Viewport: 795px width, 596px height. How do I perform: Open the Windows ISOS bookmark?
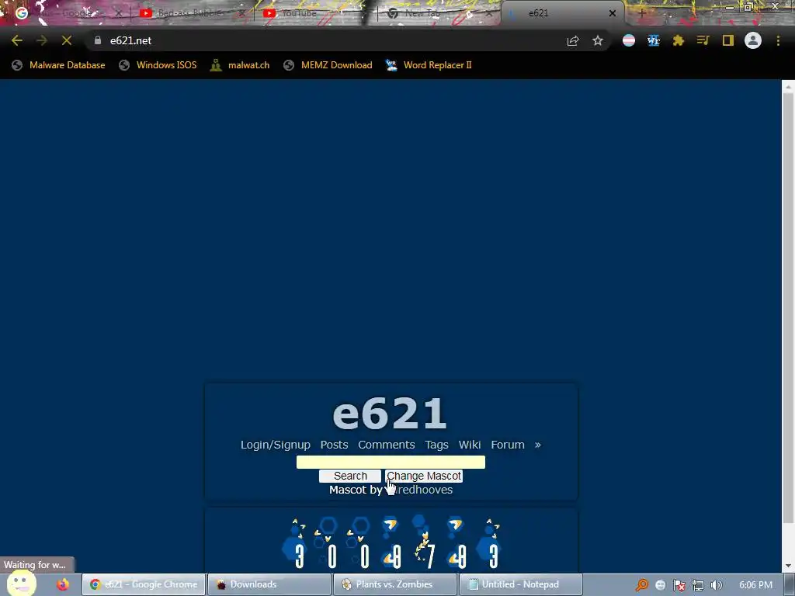(x=158, y=65)
